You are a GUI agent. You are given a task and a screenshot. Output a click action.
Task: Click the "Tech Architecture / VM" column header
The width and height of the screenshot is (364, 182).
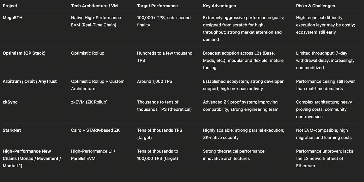click(x=94, y=6)
